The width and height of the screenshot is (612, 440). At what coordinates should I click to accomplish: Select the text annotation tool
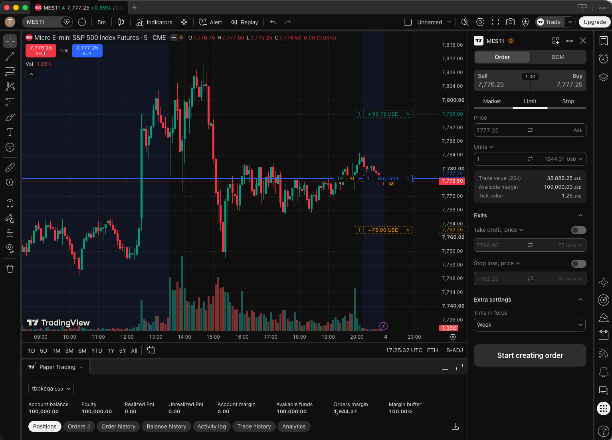pyautogui.click(x=10, y=132)
